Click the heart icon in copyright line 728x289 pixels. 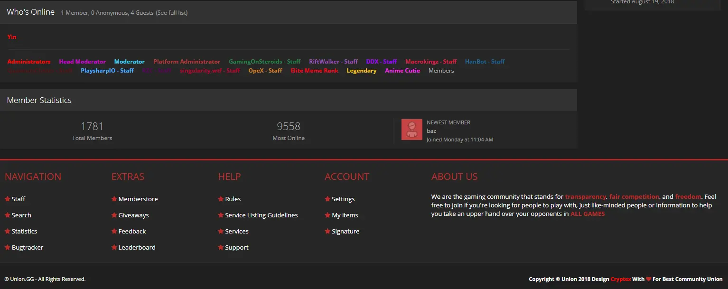point(649,279)
